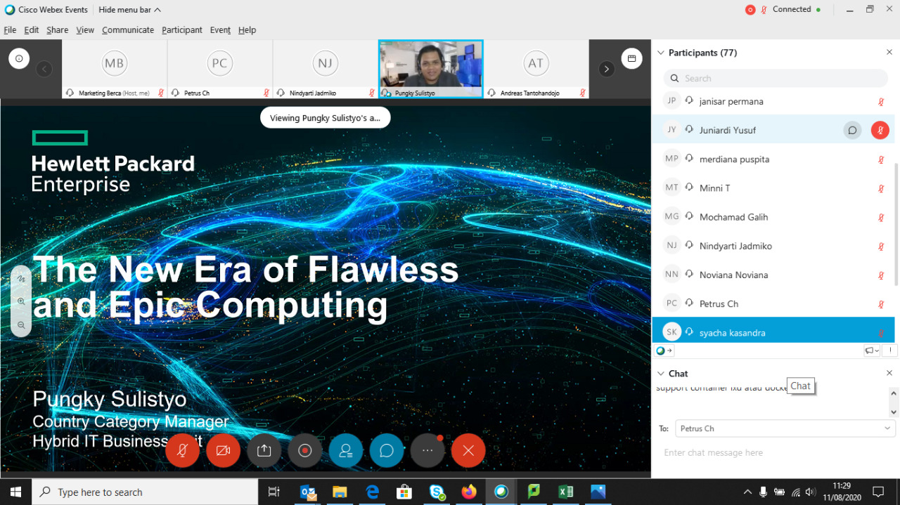Open the Participant menu
This screenshot has width=900, height=505.
(181, 30)
